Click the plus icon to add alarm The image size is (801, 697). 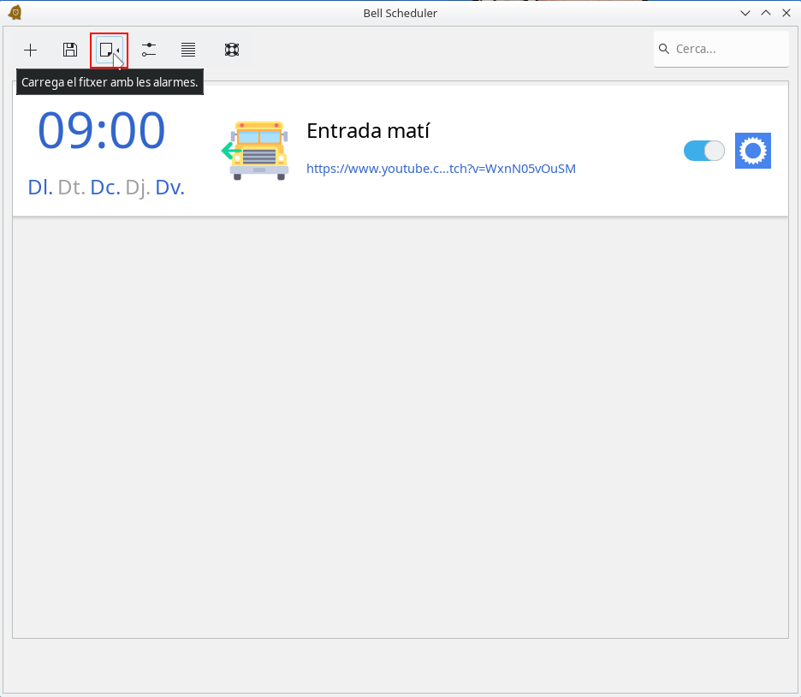[30, 50]
